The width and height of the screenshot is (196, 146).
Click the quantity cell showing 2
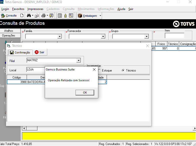tap(102, 82)
